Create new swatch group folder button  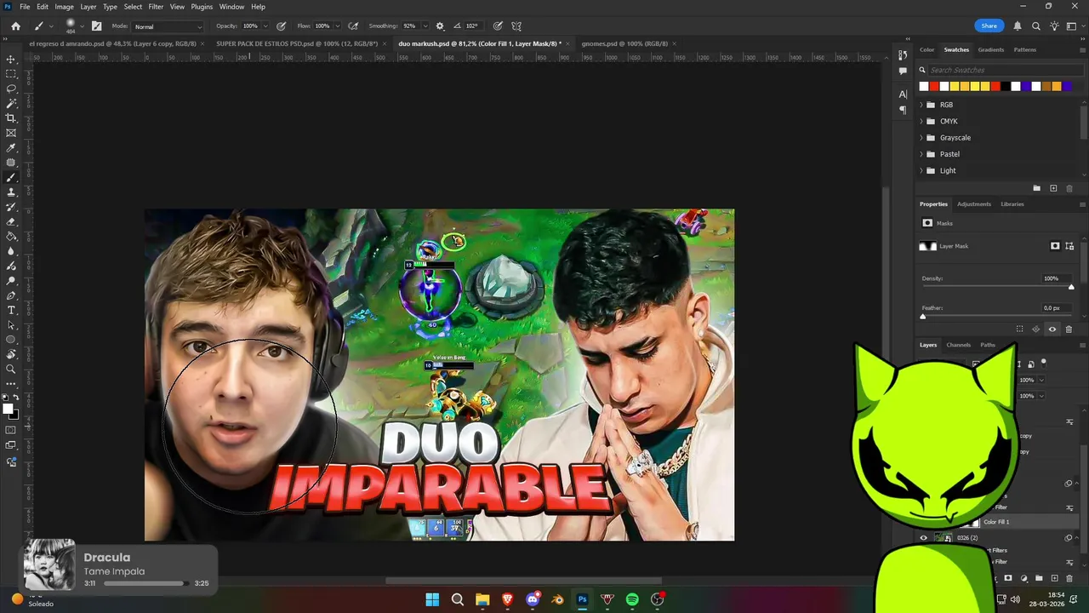point(1036,188)
